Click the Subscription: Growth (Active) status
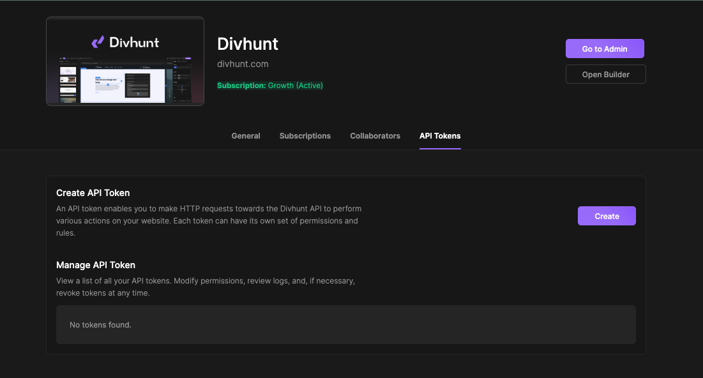 (270, 85)
